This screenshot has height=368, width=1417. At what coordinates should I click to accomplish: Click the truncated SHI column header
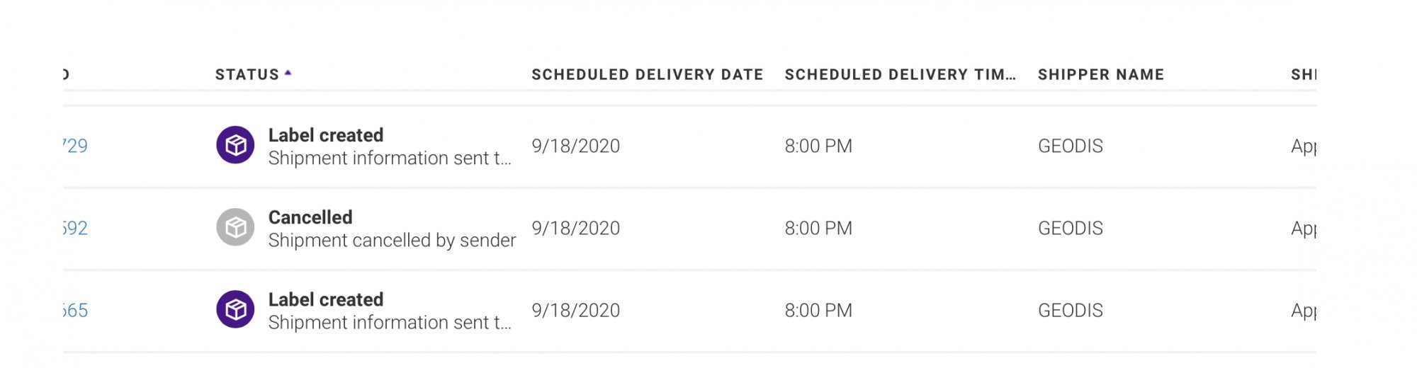pyautogui.click(x=1304, y=74)
